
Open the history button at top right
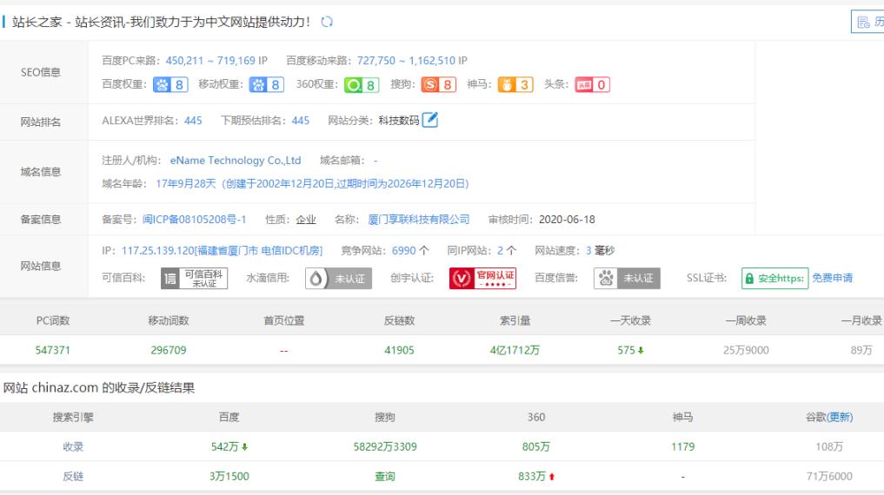pos(867,22)
